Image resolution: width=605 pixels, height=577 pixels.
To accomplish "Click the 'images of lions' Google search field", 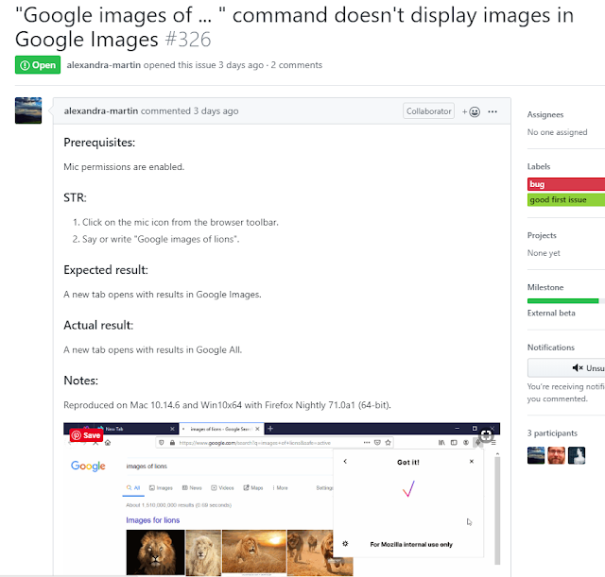I will coord(228,467).
